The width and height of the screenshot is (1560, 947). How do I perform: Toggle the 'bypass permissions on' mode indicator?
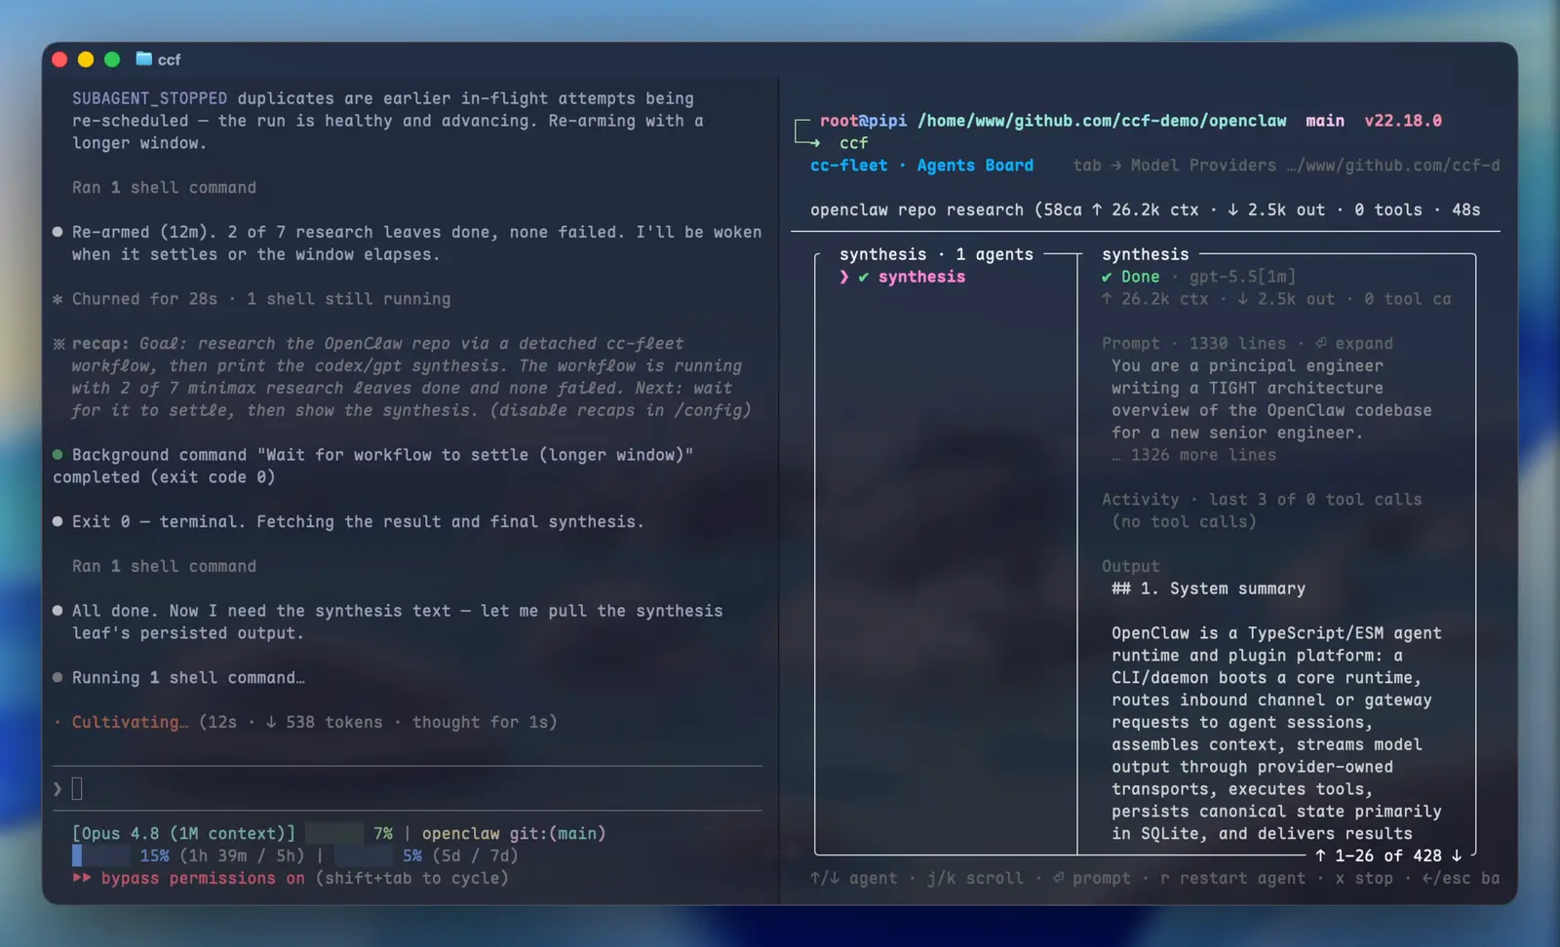coord(203,878)
